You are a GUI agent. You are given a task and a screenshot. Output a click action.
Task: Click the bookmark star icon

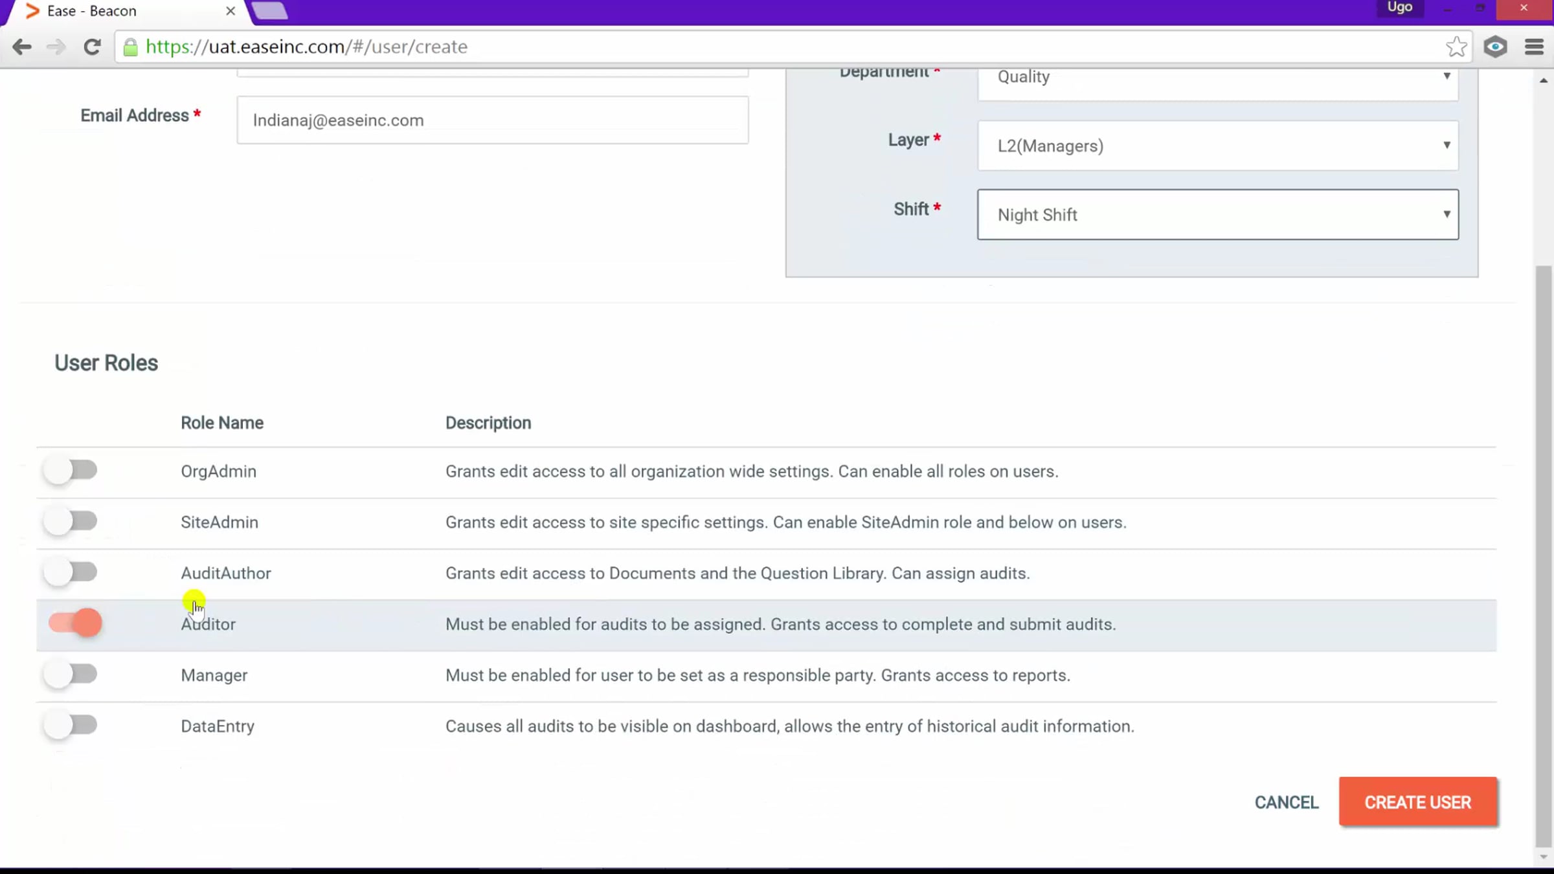1456,47
